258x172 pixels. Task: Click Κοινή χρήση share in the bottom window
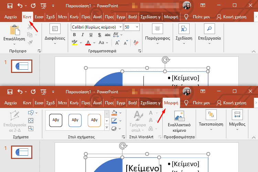[232, 103]
